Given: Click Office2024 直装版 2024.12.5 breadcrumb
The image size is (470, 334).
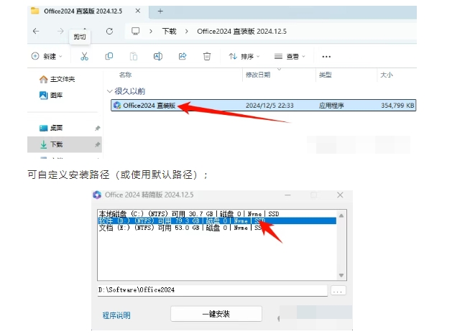Looking at the screenshot, I should click(x=241, y=31).
